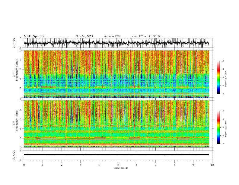Image resolution: width=239 pixels, height=185 pixels.
Task: Select the date label "Nov.24, 2025"
Action: pyautogui.click(x=84, y=36)
